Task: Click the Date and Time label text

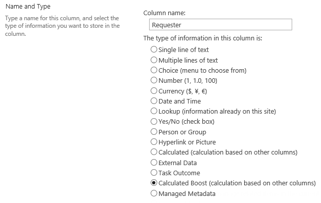Action: point(179,101)
